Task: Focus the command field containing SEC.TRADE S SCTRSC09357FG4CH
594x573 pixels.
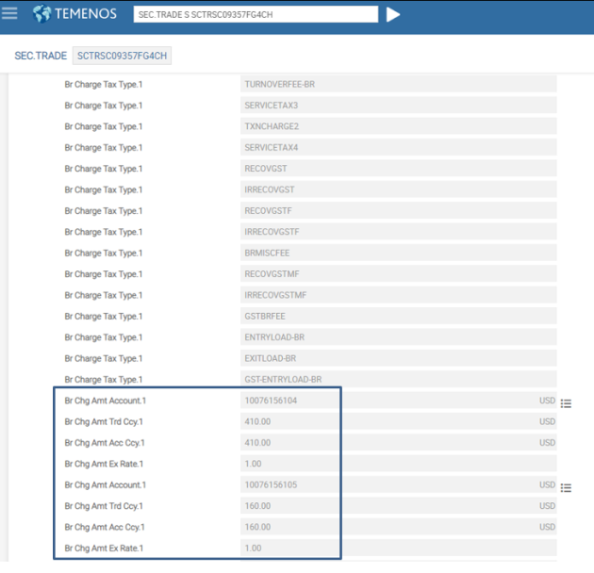Action: 256,14
